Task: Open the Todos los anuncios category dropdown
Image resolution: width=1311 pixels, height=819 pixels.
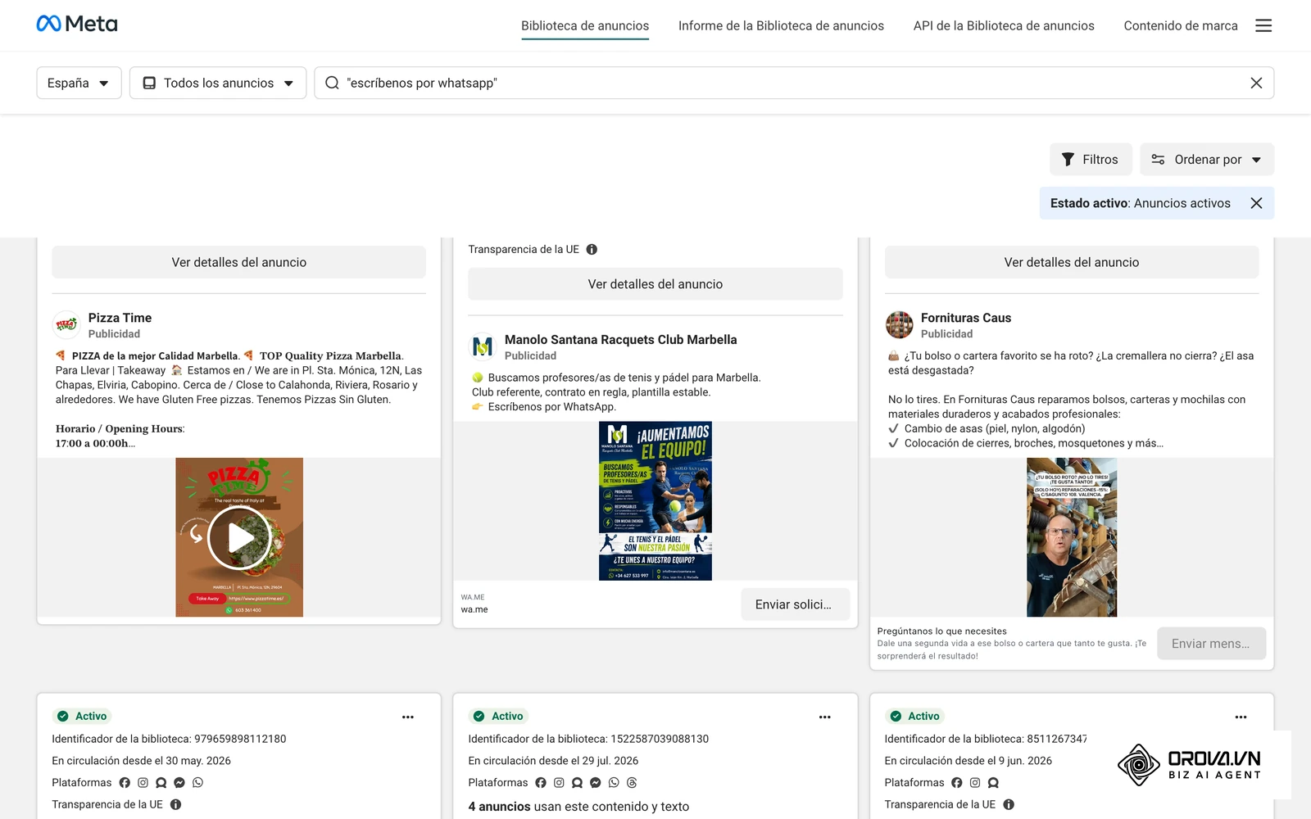Action: click(218, 83)
